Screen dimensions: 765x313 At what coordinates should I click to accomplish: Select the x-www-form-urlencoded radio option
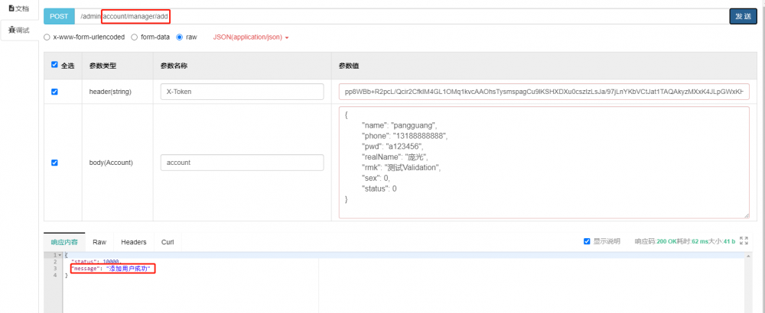[47, 37]
